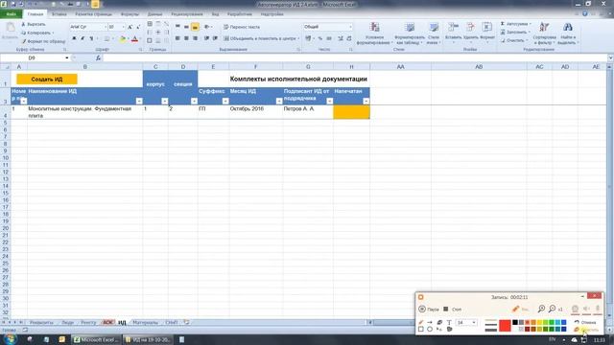Click the Автосумма command
This screenshot has height=345, width=614.
[x=515, y=24]
